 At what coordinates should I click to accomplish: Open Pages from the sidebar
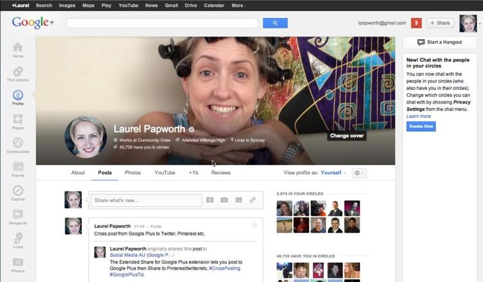18,121
